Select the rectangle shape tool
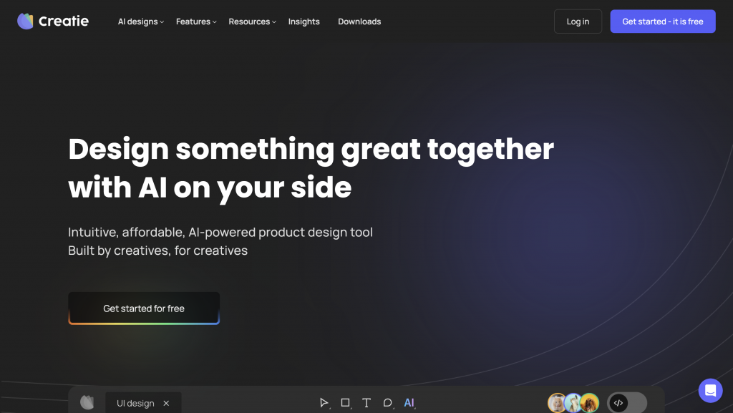The image size is (733, 413). click(346, 403)
